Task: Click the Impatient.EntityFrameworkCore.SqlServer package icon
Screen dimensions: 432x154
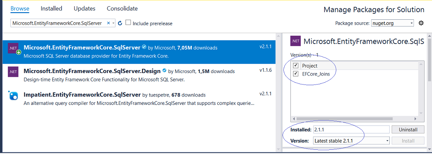Action: 13,95
